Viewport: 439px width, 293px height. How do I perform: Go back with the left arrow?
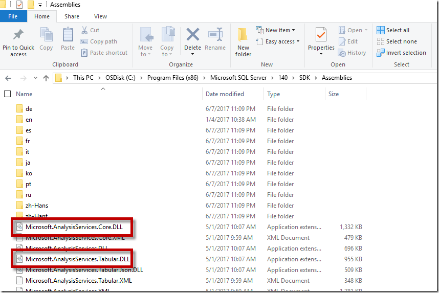pyautogui.click(x=8, y=78)
